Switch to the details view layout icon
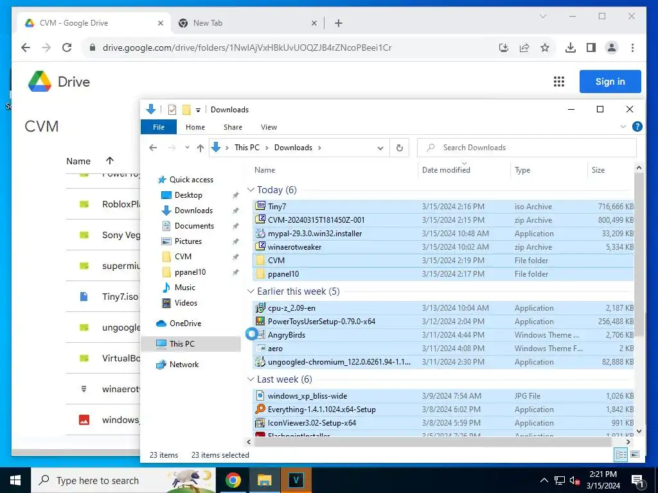Viewport: 658px width, 493px height. 621,455
